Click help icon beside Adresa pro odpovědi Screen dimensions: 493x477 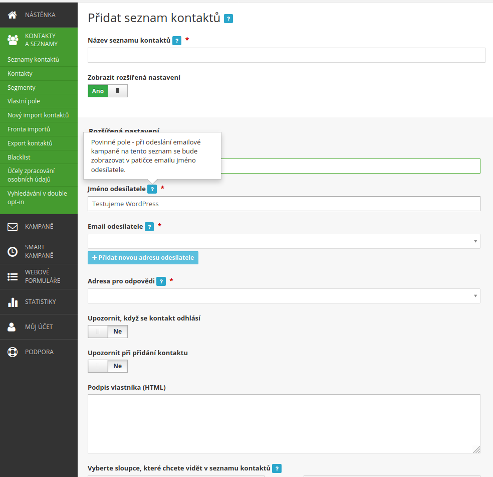[x=161, y=281]
